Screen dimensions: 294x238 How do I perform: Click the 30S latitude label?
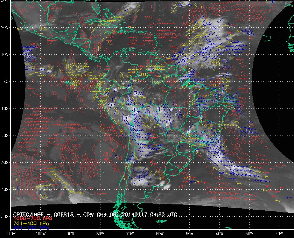5,162
